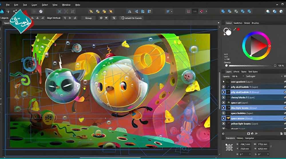The width and height of the screenshot is (286, 159).
Task: Click the Convert to Curves button
Action: [x=131, y=18]
